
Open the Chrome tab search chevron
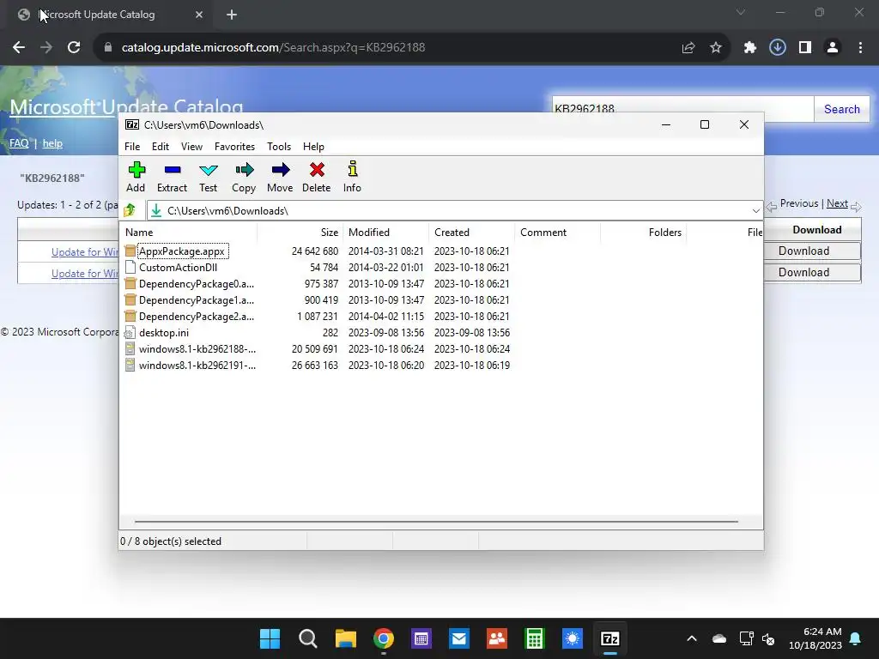[x=741, y=12]
